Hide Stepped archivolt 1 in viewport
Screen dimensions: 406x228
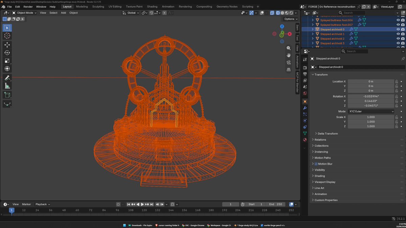(398, 34)
